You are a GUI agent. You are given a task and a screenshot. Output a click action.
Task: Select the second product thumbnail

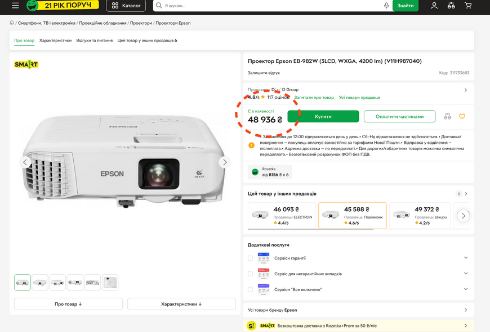pos(40,283)
